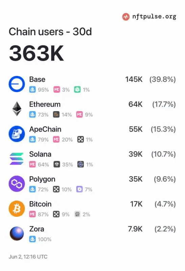Click the Solana striped logo
Image resolution: width=185 pixels, height=271 pixels.
click(17, 159)
